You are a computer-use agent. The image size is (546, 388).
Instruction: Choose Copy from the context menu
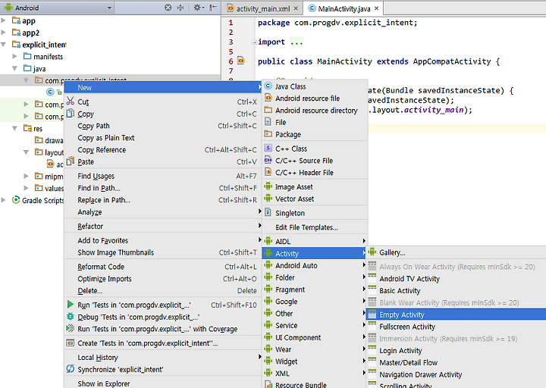163,114
